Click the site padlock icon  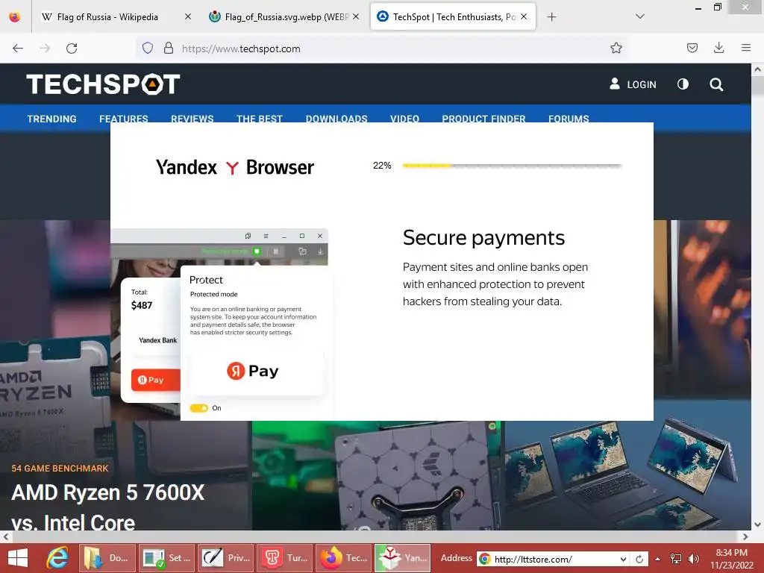[169, 48]
